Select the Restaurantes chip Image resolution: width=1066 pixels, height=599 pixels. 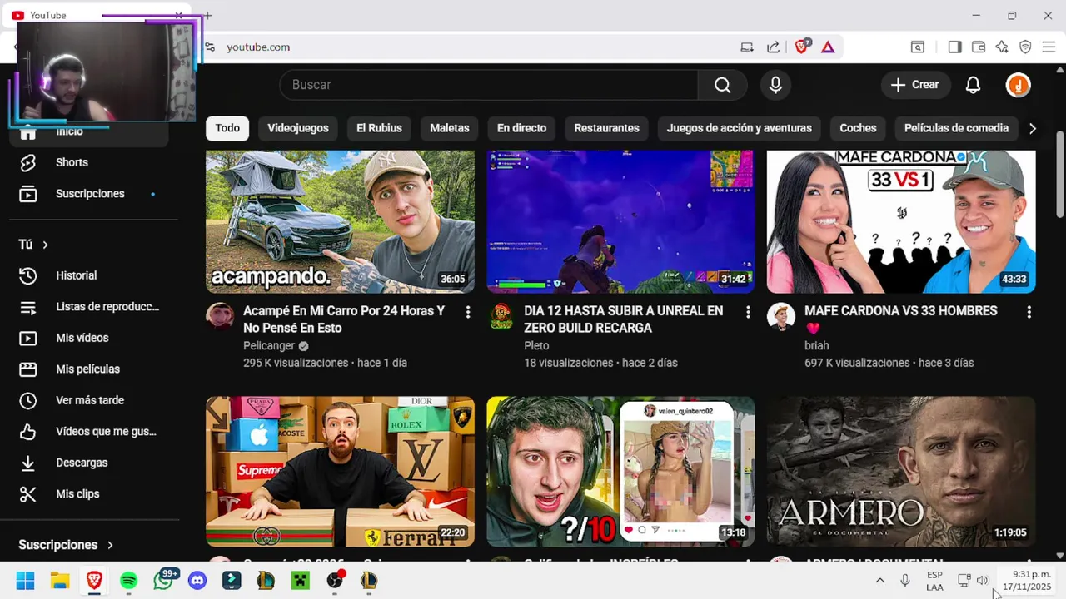[x=606, y=128]
